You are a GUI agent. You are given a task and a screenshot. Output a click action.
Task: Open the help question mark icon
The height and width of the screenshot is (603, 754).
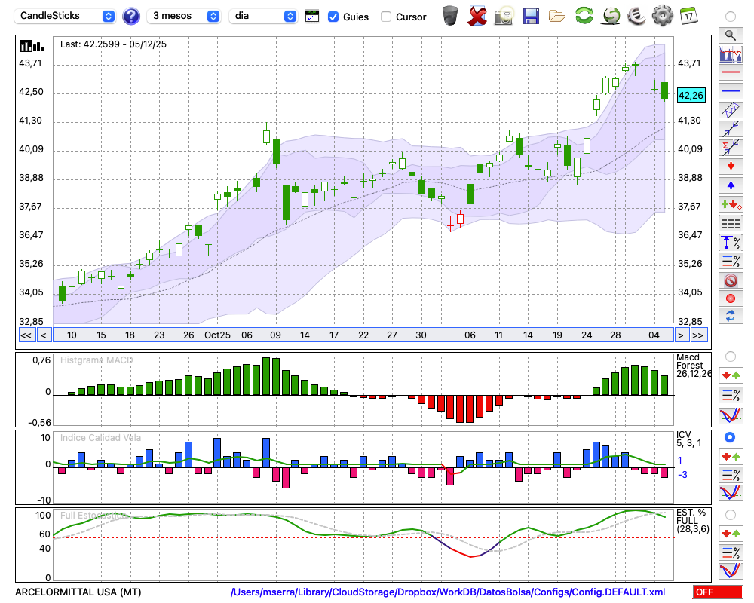(x=130, y=17)
